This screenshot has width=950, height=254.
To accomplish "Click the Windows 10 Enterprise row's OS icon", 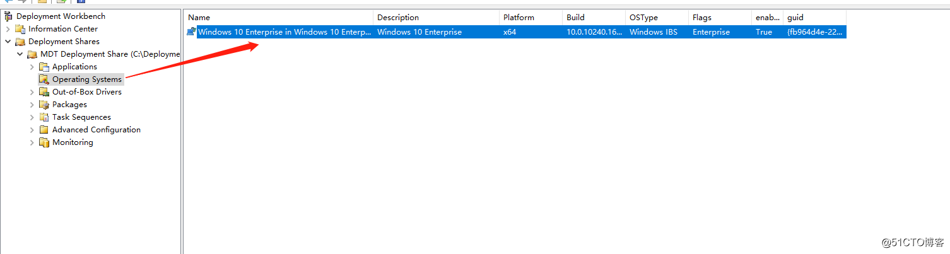I will click(x=191, y=32).
